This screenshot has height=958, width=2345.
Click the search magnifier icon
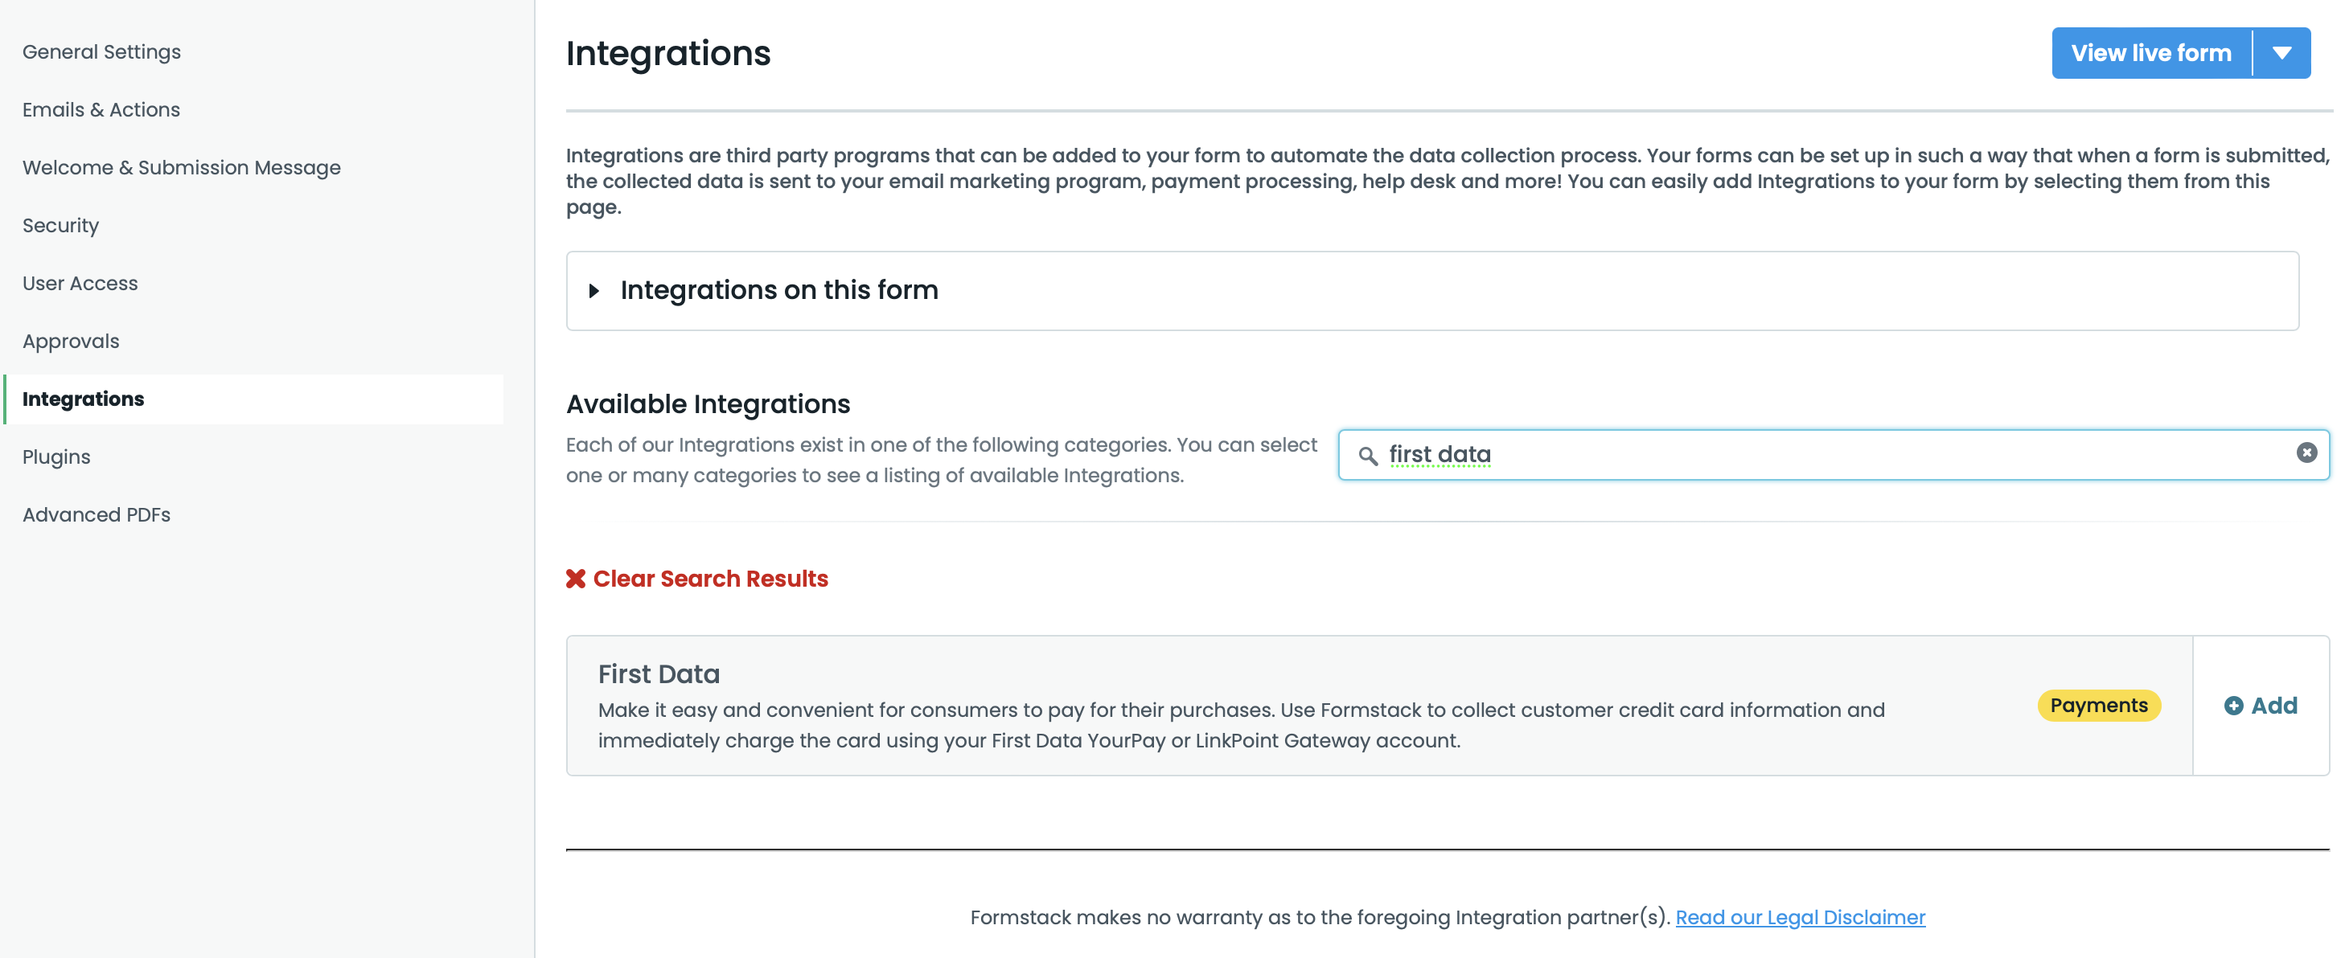pos(1367,455)
